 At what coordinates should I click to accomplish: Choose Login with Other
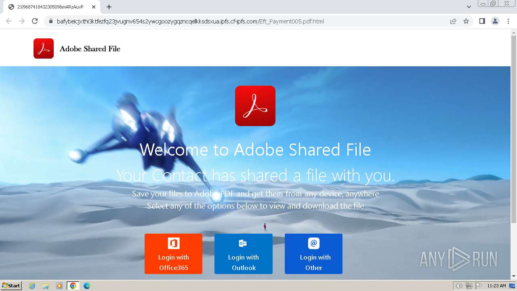click(x=313, y=254)
